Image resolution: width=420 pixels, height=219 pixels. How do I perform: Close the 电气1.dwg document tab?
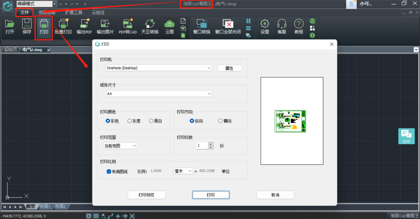[49, 50]
